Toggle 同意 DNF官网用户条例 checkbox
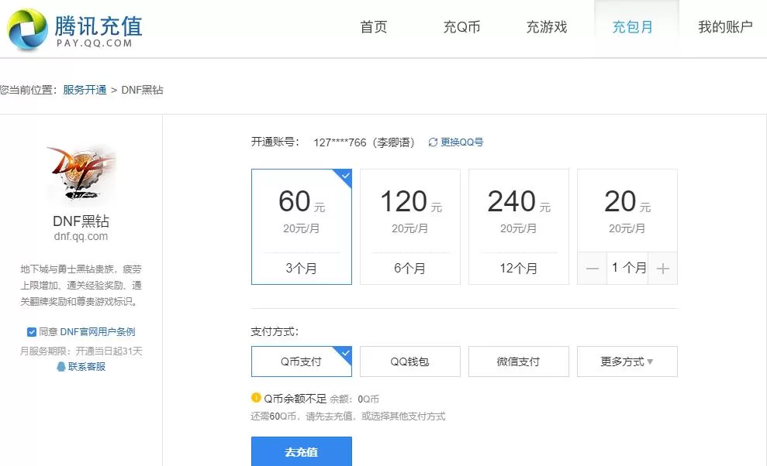The height and width of the screenshot is (466, 767). click(x=32, y=332)
